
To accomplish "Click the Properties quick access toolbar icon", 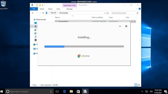I will (37, 5).
